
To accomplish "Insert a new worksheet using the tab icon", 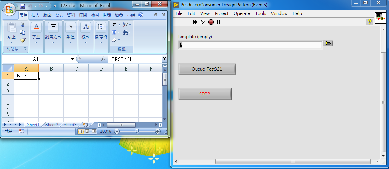I will click(x=86, y=125).
